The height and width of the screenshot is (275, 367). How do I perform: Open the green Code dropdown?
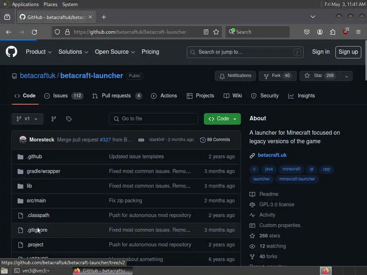[x=222, y=119]
